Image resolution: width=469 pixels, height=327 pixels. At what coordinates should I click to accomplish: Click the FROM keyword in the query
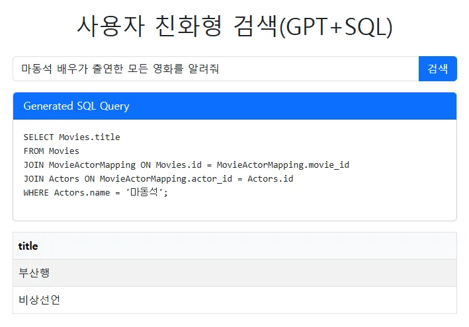pyautogui.click(x=33, y=151)
